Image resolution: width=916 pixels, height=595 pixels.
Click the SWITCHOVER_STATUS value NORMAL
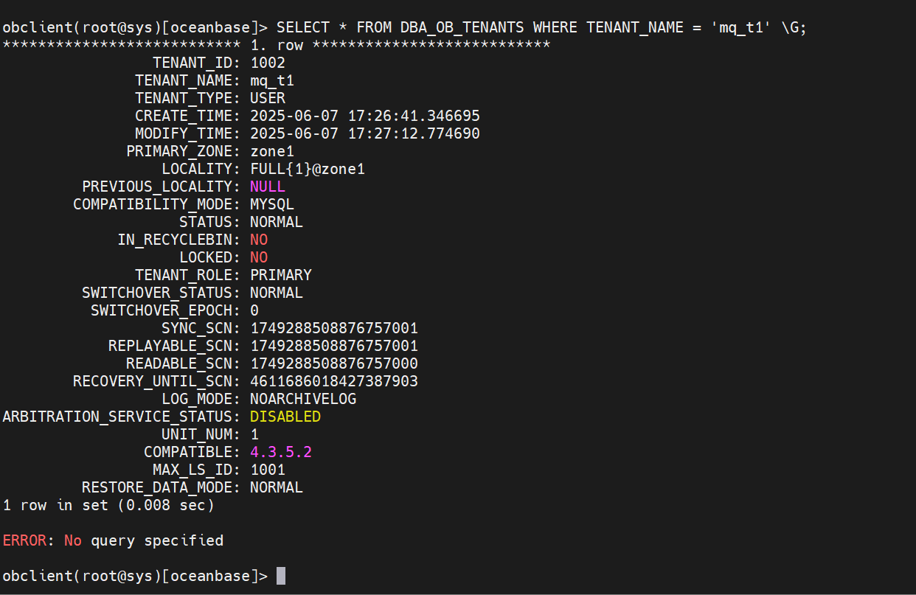pyautogui.click(x=277, y=293)
